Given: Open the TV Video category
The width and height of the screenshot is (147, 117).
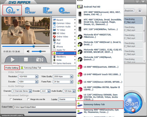Looking at the screenshot, I should pyautogui.click(x=64, y=30).
